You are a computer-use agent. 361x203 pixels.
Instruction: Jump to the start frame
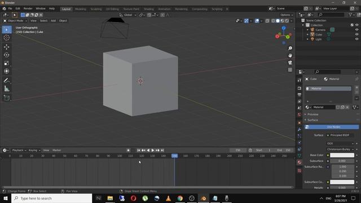click(139, 151)
